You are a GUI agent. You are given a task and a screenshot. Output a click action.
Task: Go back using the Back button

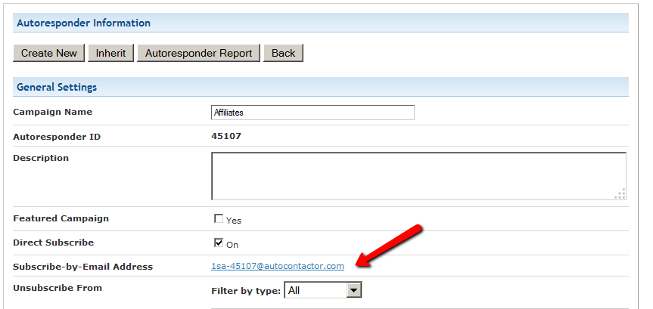(284, 53)
